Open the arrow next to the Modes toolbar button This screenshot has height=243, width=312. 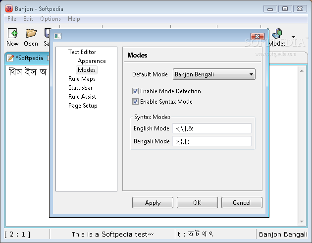[x=293, y=37]
